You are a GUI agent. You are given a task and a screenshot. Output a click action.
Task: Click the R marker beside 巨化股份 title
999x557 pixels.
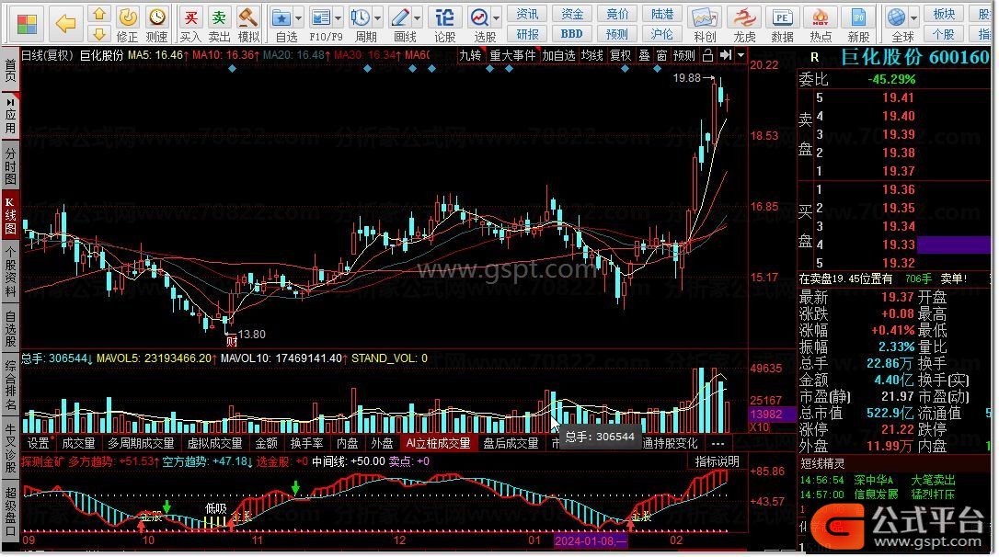point(814,57)
